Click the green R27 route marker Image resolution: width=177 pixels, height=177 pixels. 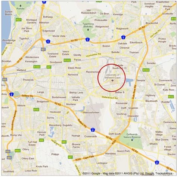click(x=19, y=19)
